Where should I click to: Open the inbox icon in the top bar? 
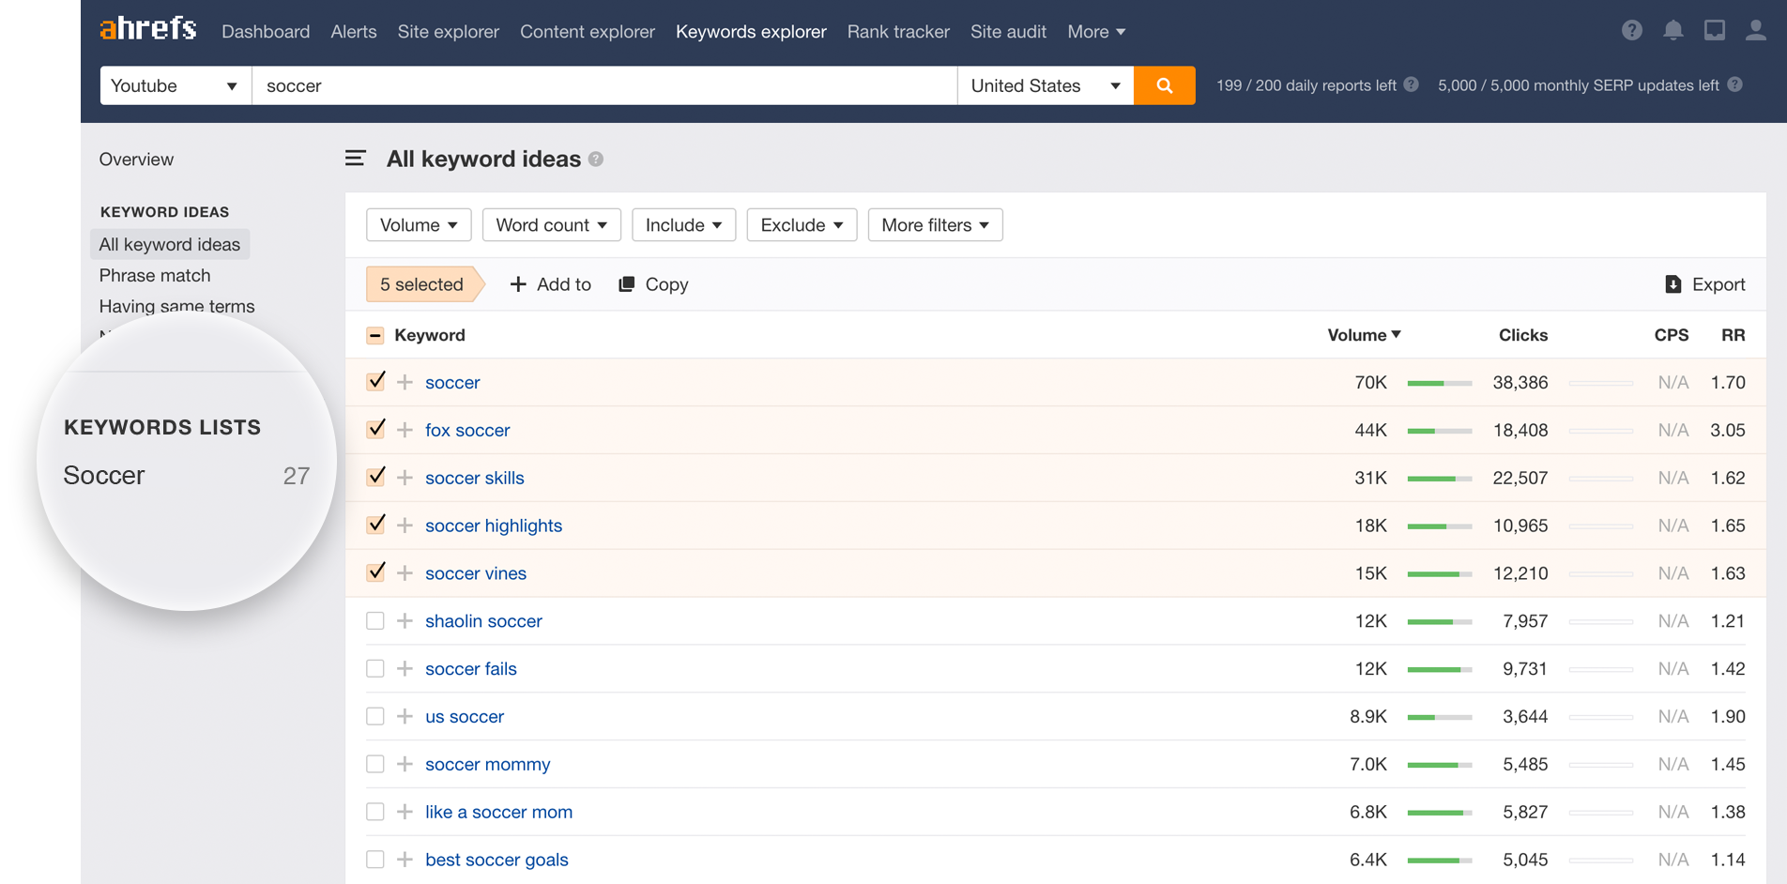pos(1714,30)
